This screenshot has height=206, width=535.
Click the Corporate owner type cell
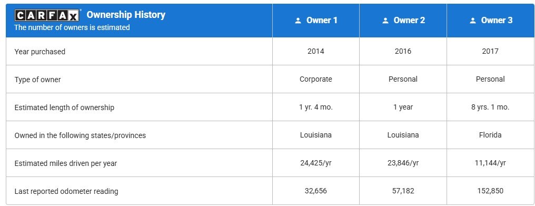point(315,79)
